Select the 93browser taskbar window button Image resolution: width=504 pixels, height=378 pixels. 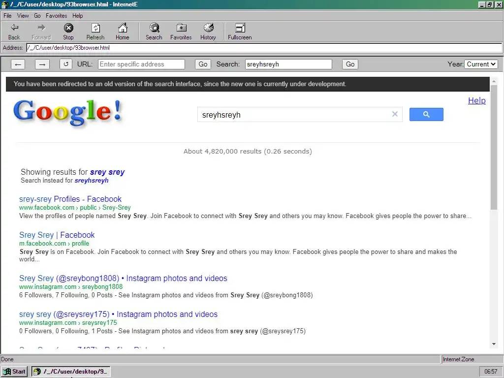pos(71,372)
